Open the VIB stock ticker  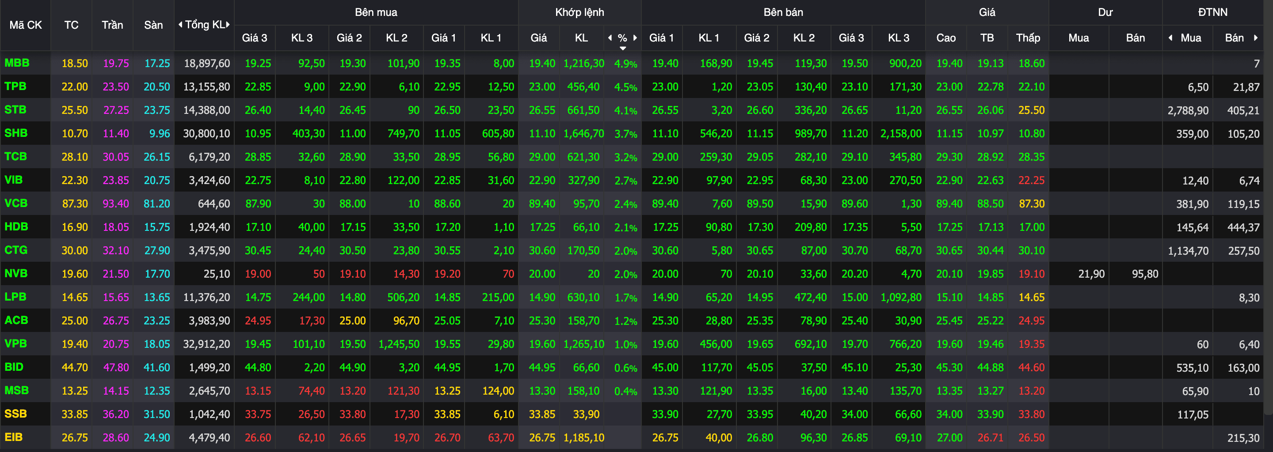[13, 180]
